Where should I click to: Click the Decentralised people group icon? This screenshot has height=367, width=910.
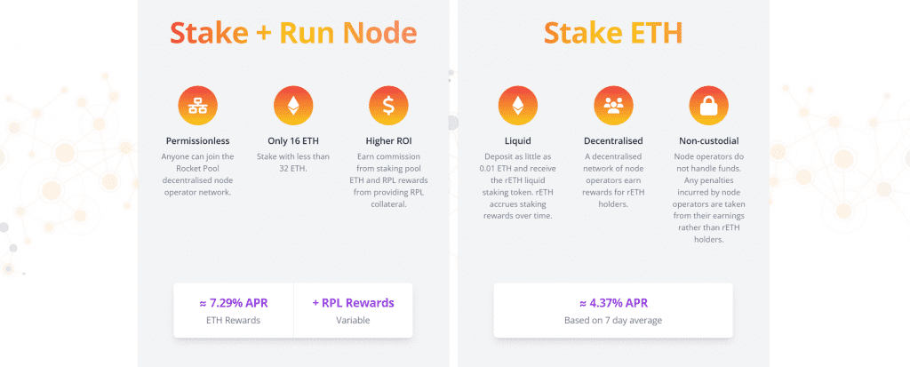click(613, 106)
